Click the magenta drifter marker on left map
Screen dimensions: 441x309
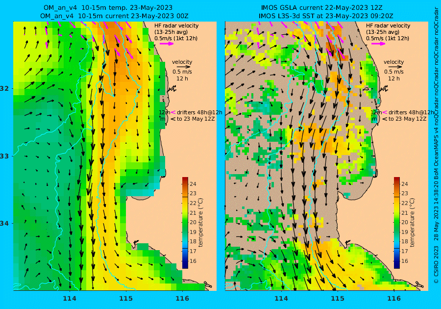(x=173, y=112)
